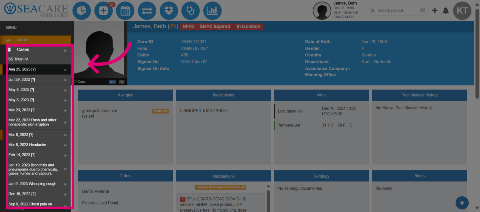Screen dimensions: 480x212
Task: Click Piccolo - Lipid Panel order
Action: click(100, 203)
